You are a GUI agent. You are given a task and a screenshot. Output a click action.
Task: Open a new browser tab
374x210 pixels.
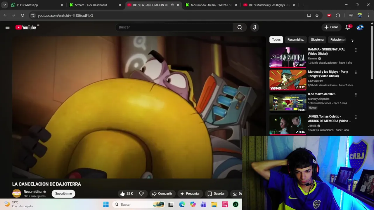tap(303, 5)
